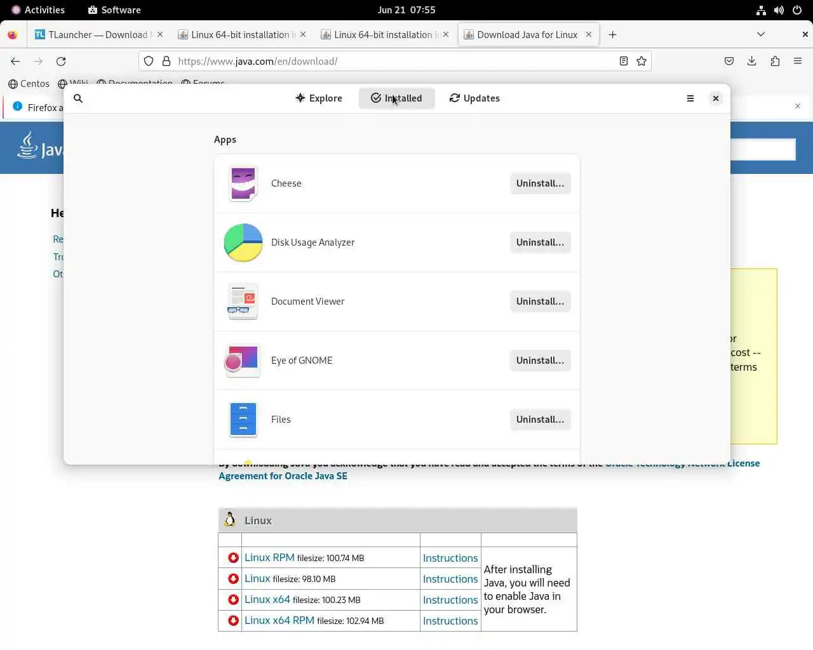Click the Firefox URL address field
The image size is (813, 650).
pos(394,61)
